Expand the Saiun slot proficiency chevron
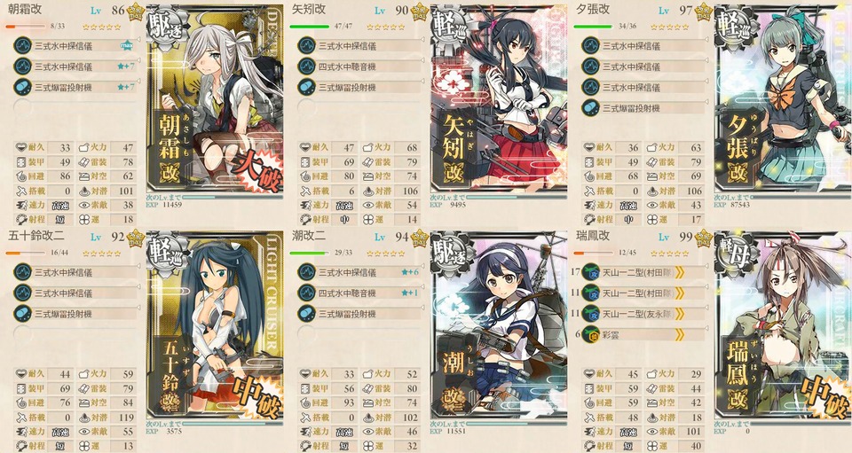 point(679,335)
